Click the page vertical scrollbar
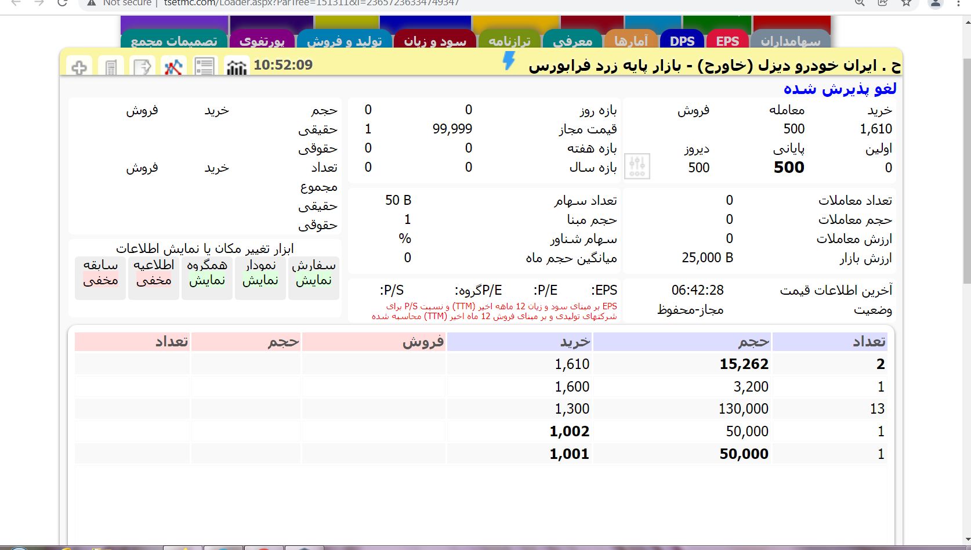 pyautogui.click(x=966, y=171)
